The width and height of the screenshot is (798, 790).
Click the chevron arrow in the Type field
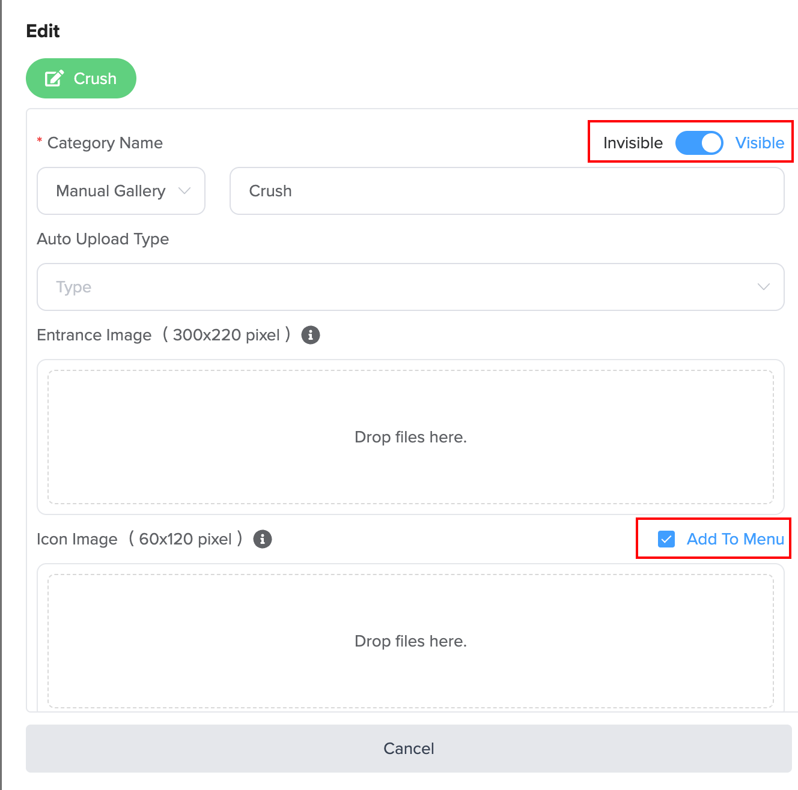pos(763,287)
